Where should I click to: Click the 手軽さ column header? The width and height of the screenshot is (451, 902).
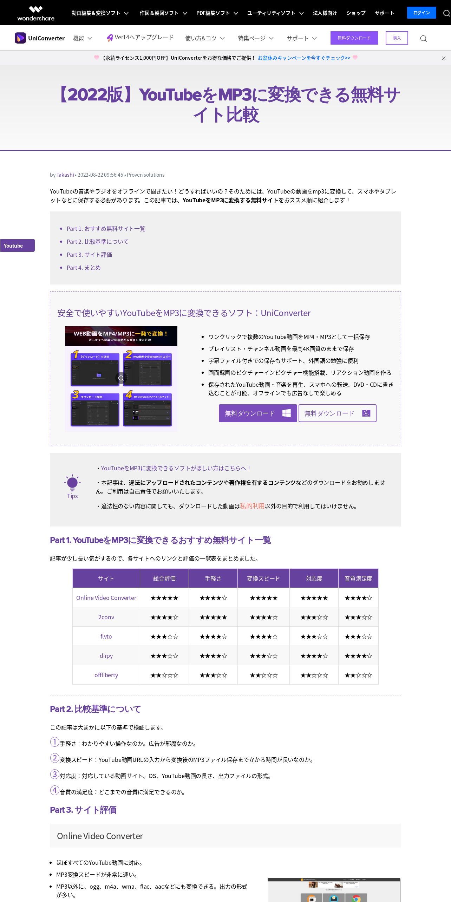pos(213,578)
